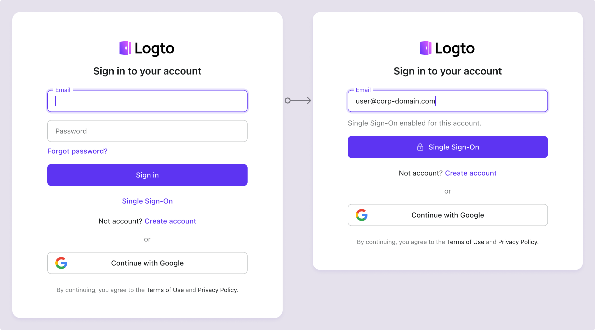Click the Single Sign-On button on right panel
Viewport: 595px width, 330px height.
pos(447,147)
